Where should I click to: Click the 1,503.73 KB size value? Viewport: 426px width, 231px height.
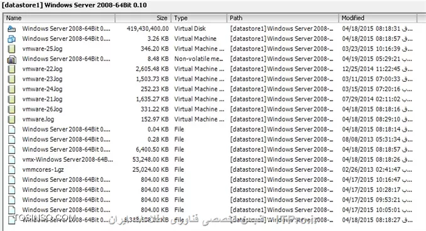click(152, 79)
